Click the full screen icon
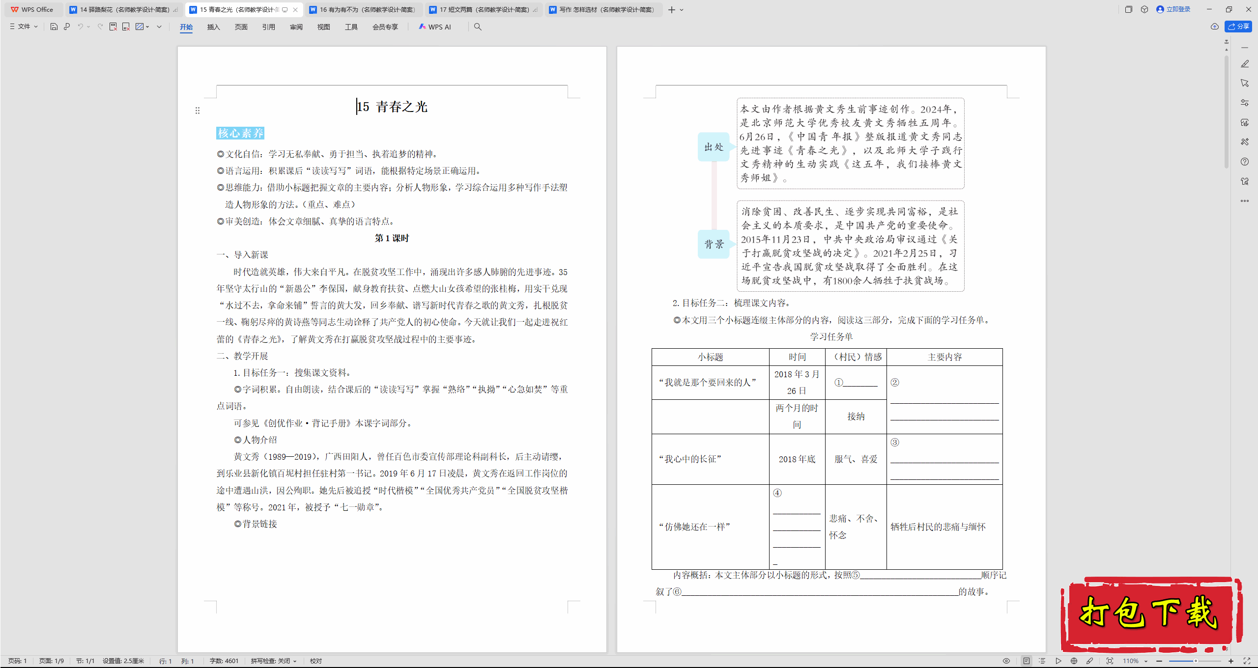The width and height of the screenshot is (1258, 668). 1247,661
